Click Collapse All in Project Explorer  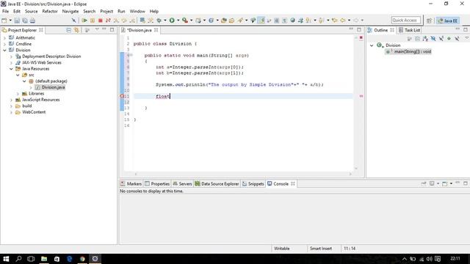pyautogui.click(x=68, y=30)
